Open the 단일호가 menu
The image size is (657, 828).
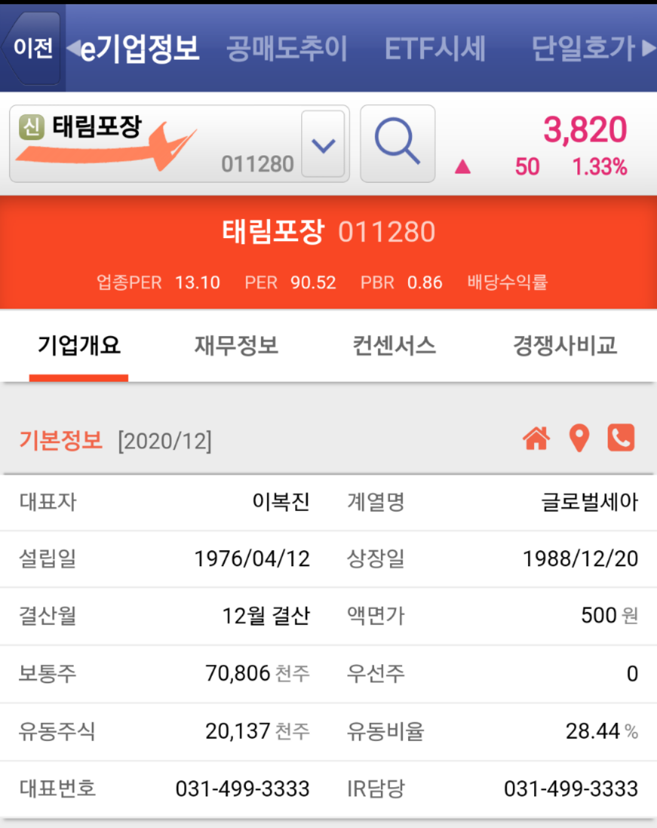coord(583,49)
